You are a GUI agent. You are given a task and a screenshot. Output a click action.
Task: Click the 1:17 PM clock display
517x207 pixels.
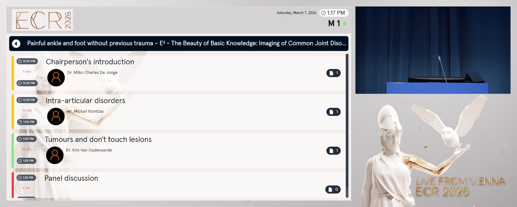(334, 13)
